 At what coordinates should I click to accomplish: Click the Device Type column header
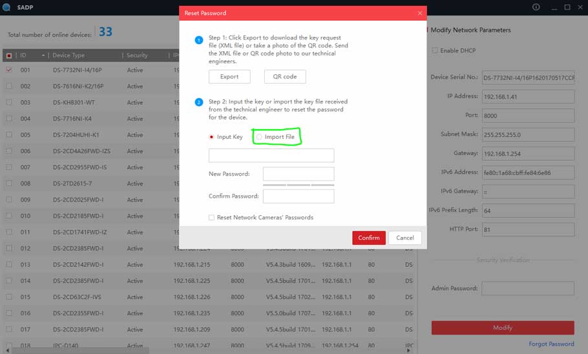coord(68,56)
